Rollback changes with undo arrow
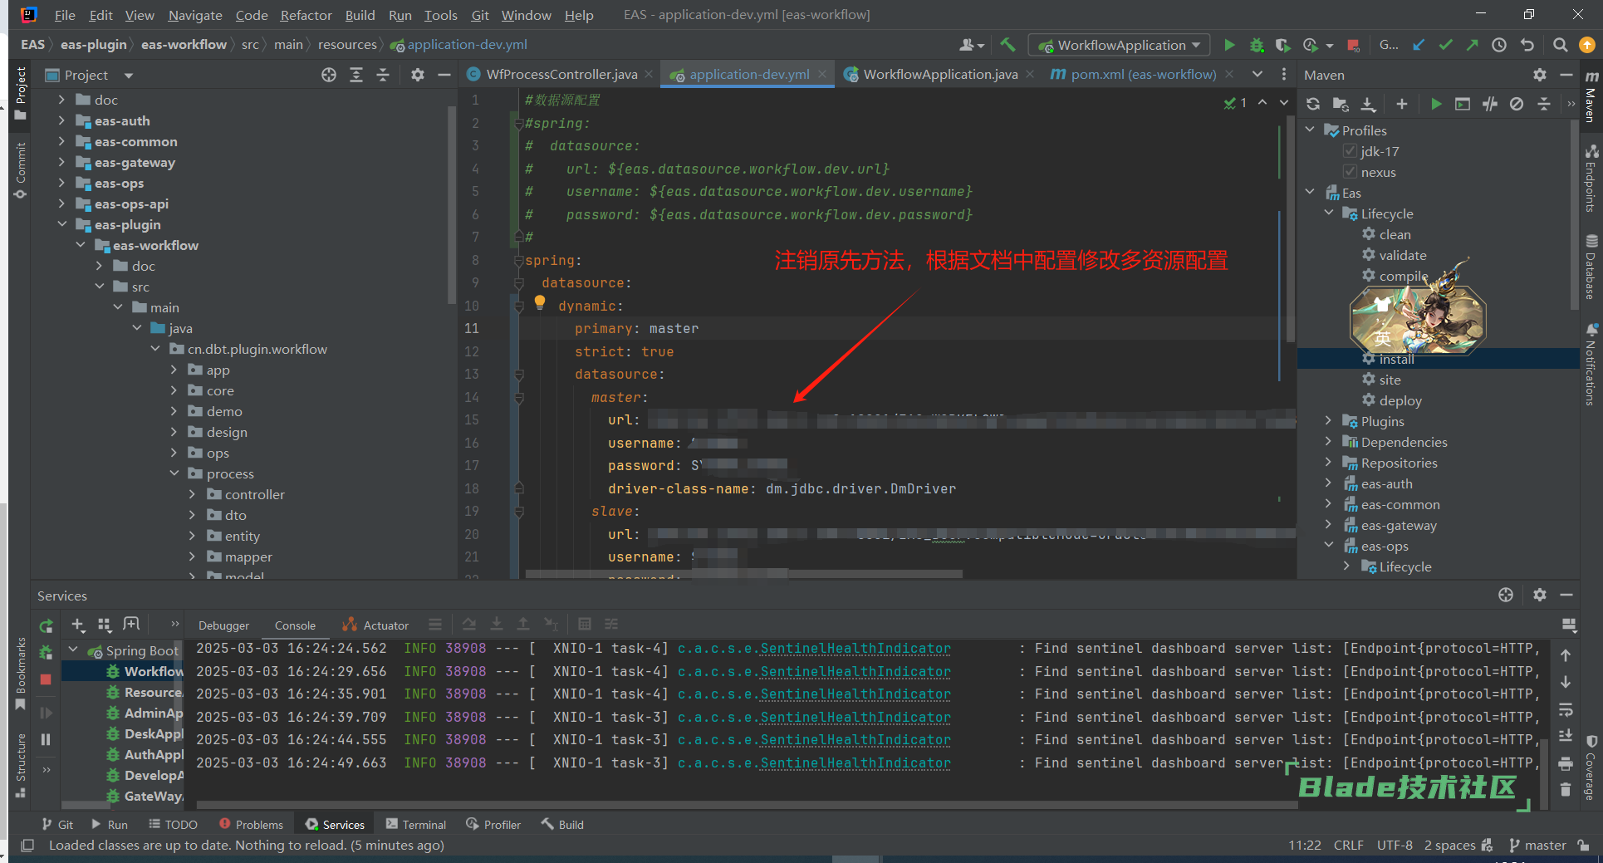 (1527, 45)
